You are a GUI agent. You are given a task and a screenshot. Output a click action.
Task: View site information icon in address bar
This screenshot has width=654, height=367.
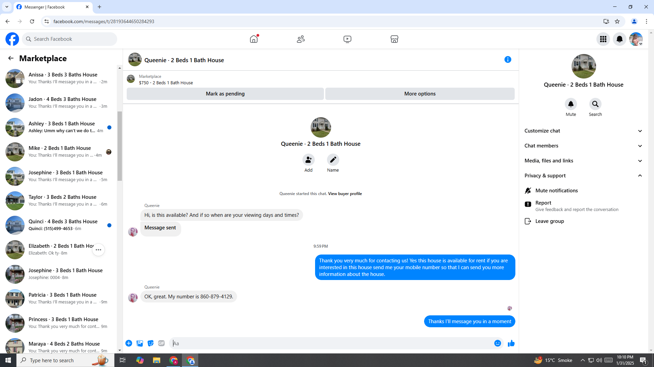47,21
